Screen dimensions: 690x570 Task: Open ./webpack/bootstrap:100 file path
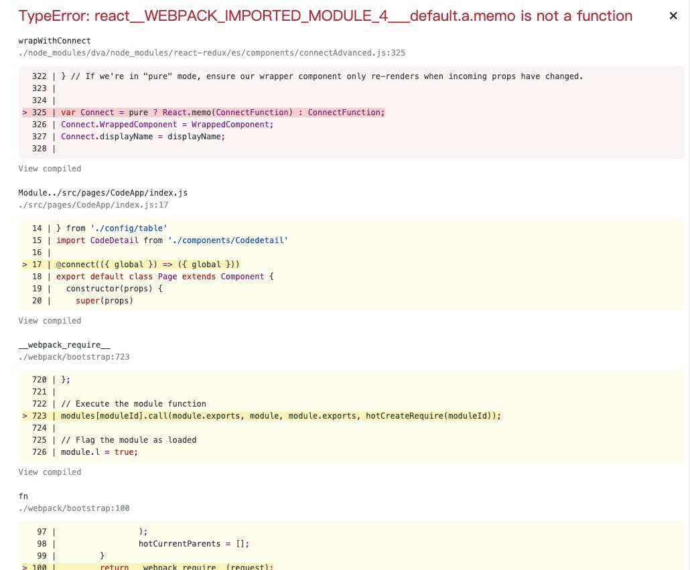pyautogui.click(x=74, y=508)
